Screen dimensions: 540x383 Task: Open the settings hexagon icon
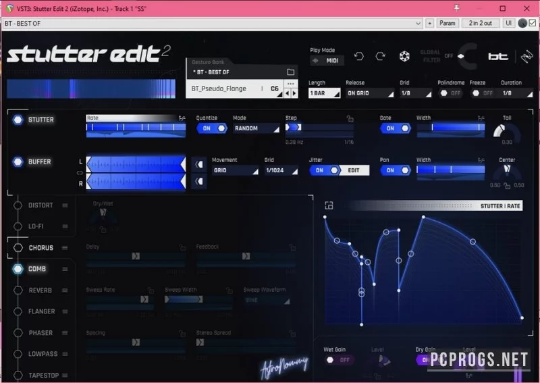click(x=404, y=56)
